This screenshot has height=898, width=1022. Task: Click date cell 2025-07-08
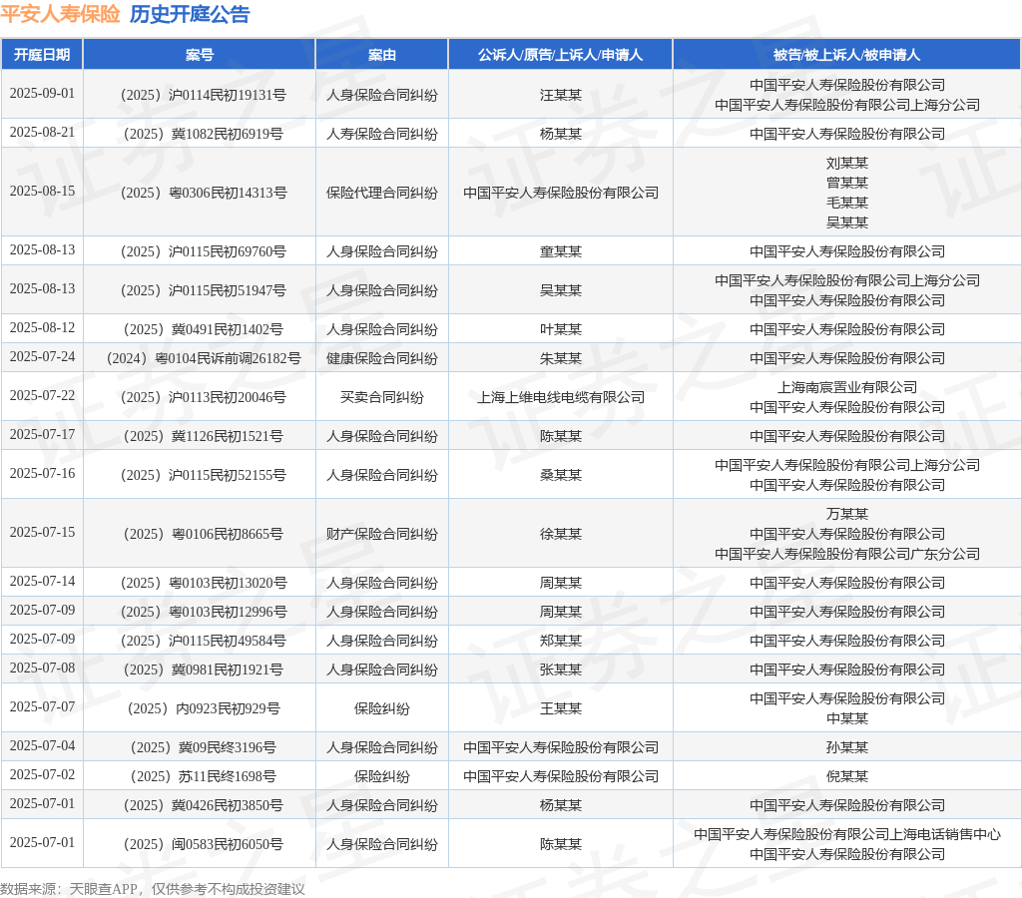click(x=42, y=668)
